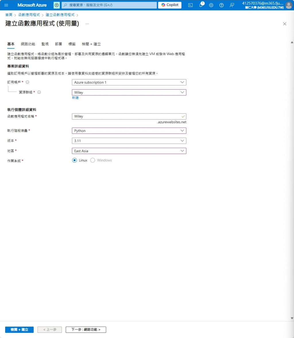Open the ellipsis menu beside page title

click(x=87, y=24)
